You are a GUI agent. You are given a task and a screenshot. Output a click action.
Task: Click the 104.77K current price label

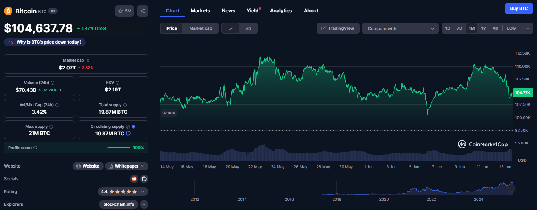[522, 93]
